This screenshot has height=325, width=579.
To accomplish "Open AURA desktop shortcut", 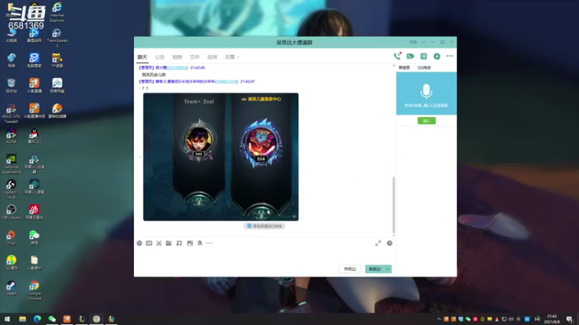I will tap(11, 136).
